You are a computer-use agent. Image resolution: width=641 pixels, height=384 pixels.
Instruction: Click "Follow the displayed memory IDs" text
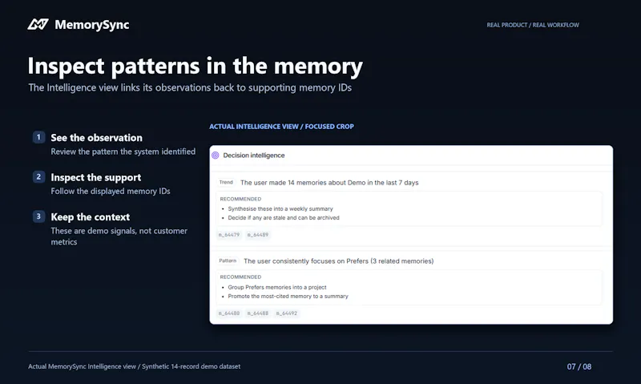pyautogui.click(x=111, y=191)
